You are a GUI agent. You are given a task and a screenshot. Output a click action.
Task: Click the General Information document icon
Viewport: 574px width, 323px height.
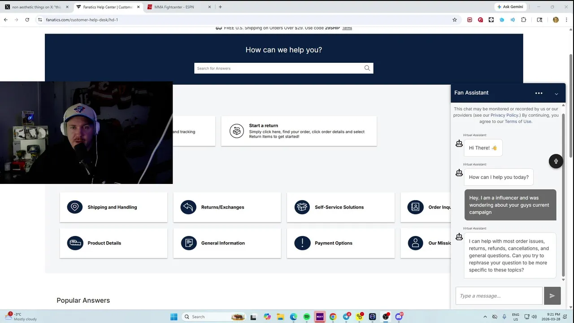pyautogui.click(x=188, y=243)
